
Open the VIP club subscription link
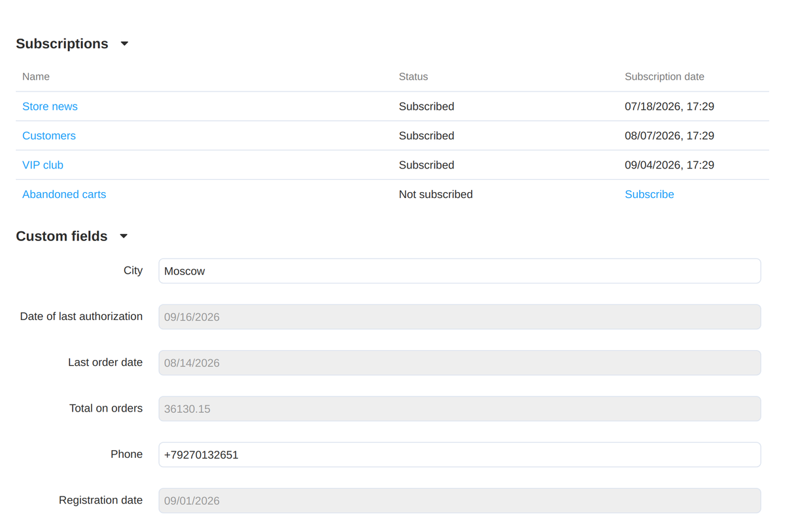[x=43, y=165]
